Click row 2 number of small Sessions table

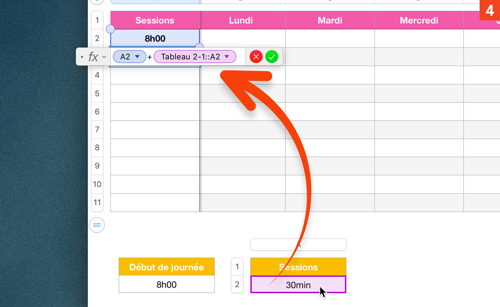[237, 284]
